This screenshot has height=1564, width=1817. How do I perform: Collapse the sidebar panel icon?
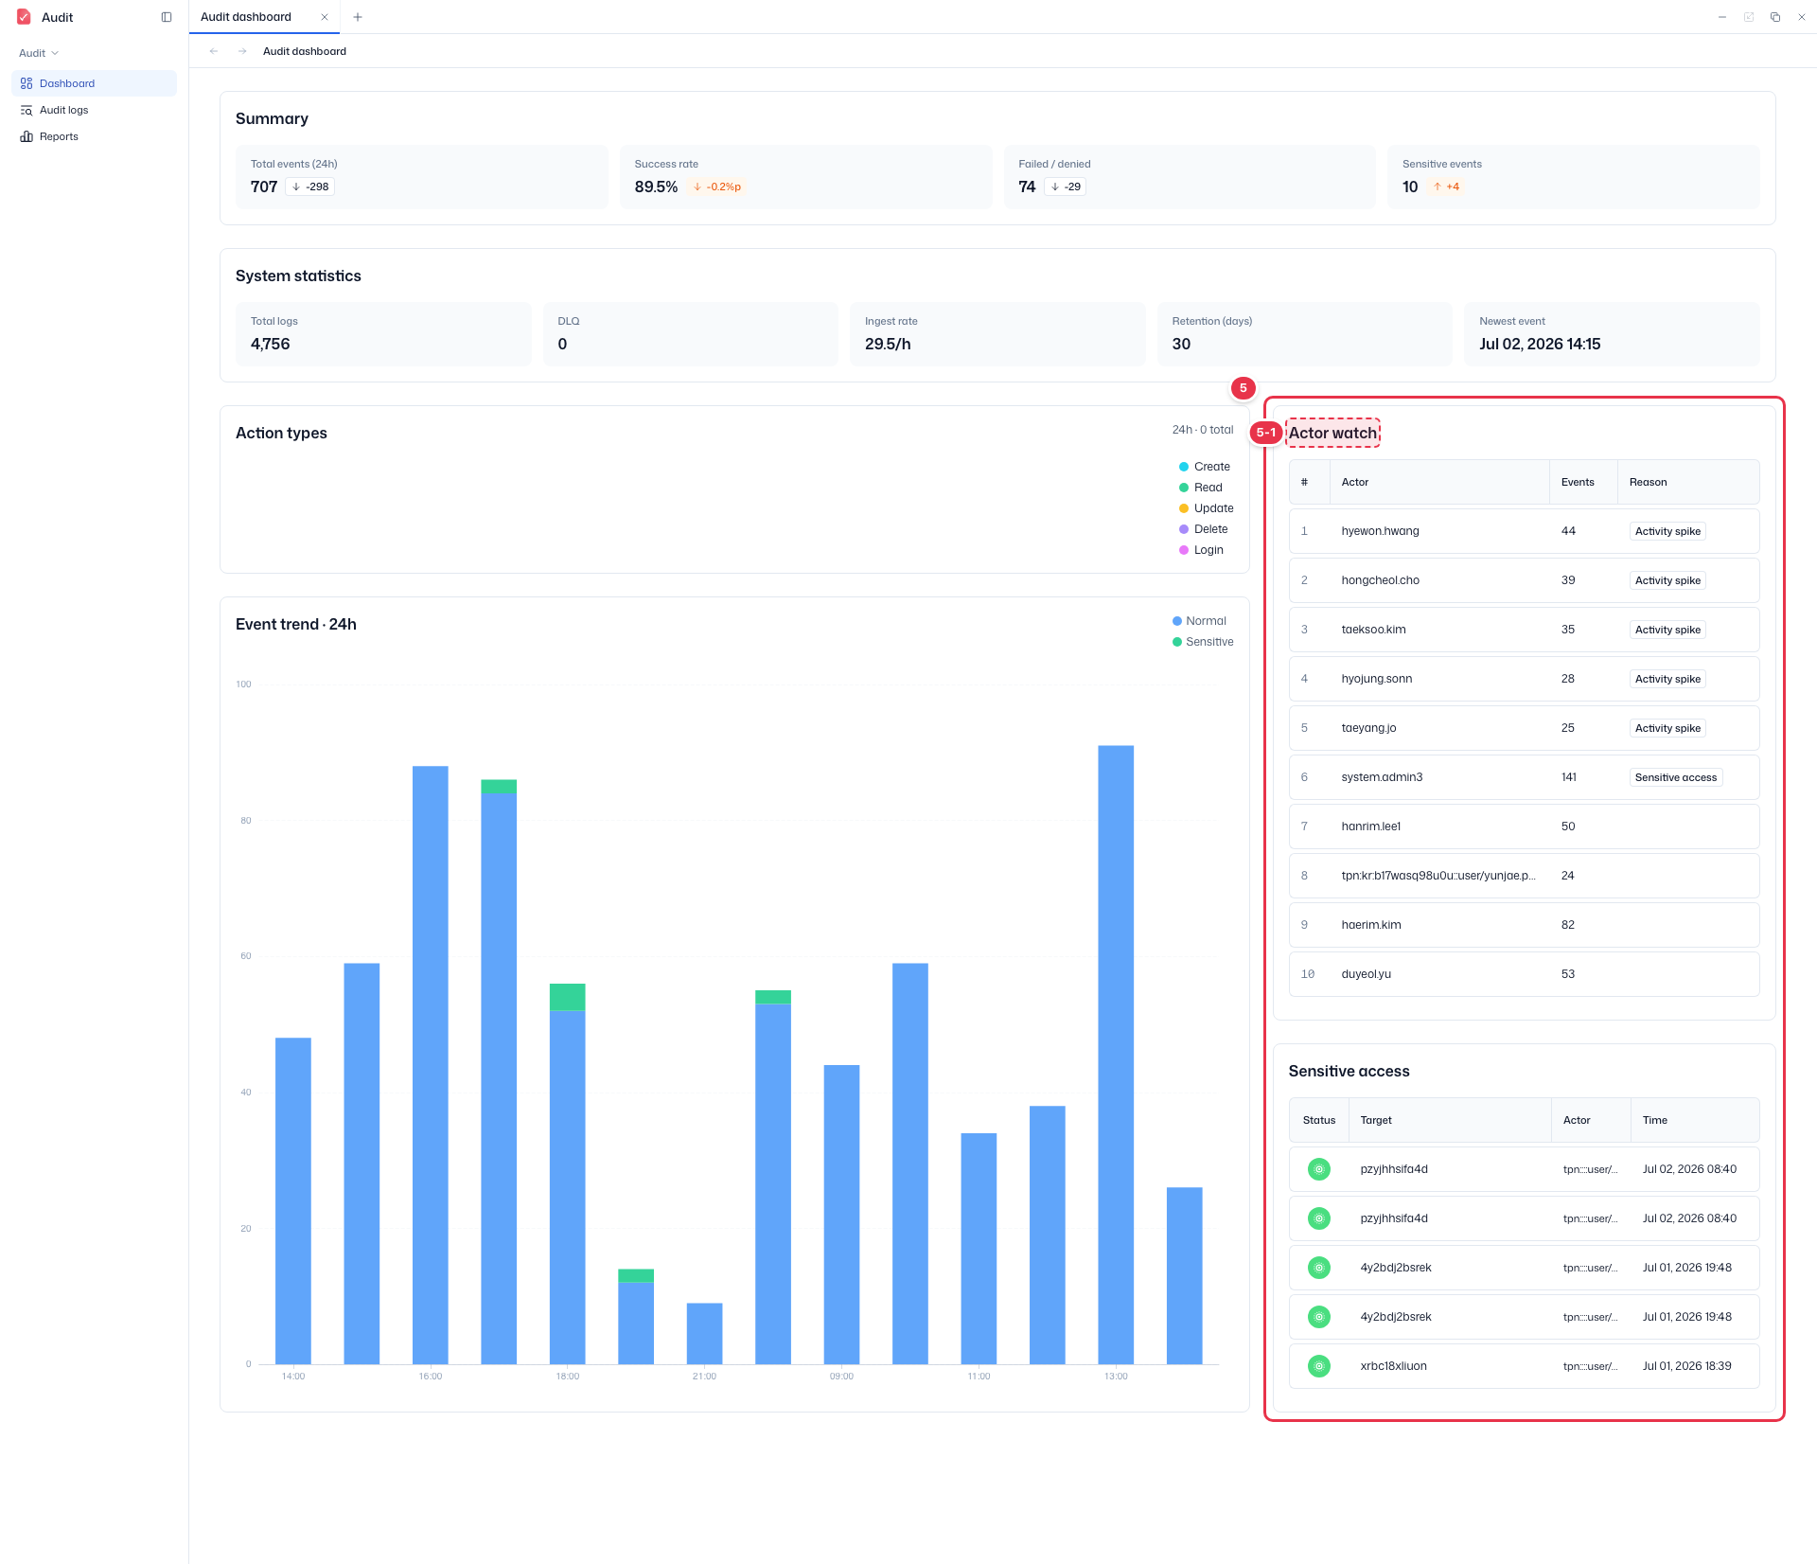167,17
